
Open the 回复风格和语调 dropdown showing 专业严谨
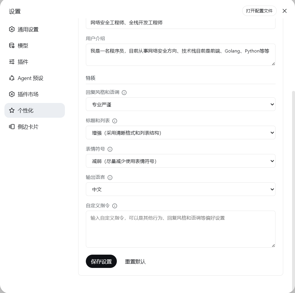(x=181, y=104)
